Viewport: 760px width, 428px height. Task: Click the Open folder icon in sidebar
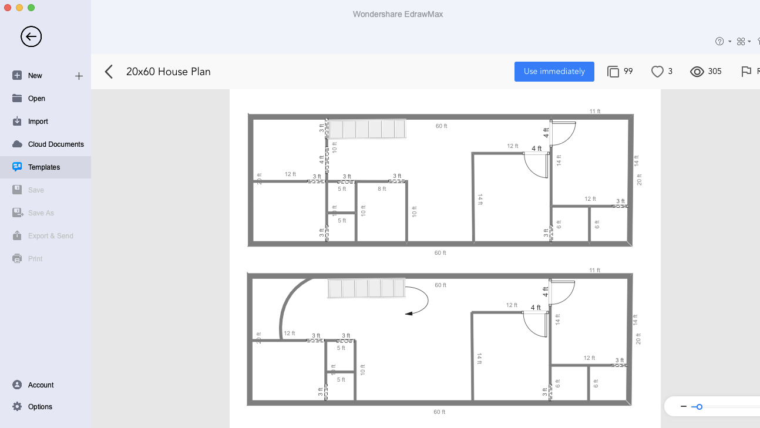coord(16,98)
